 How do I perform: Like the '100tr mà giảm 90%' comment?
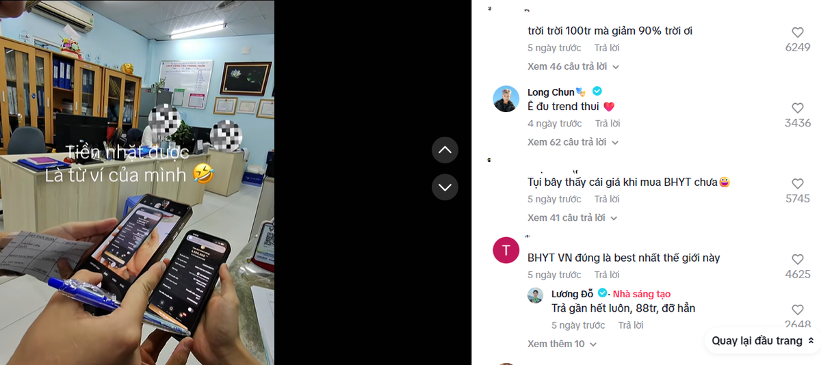coord(798,32)
